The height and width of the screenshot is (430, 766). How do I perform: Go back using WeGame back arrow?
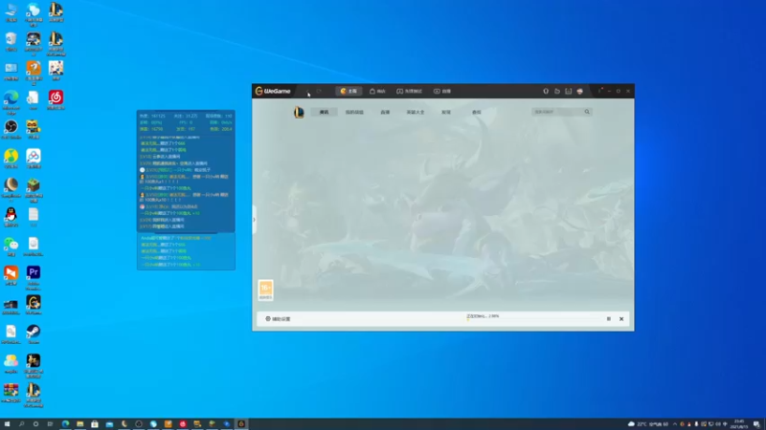pyautogui.click(x=307, y=91)
